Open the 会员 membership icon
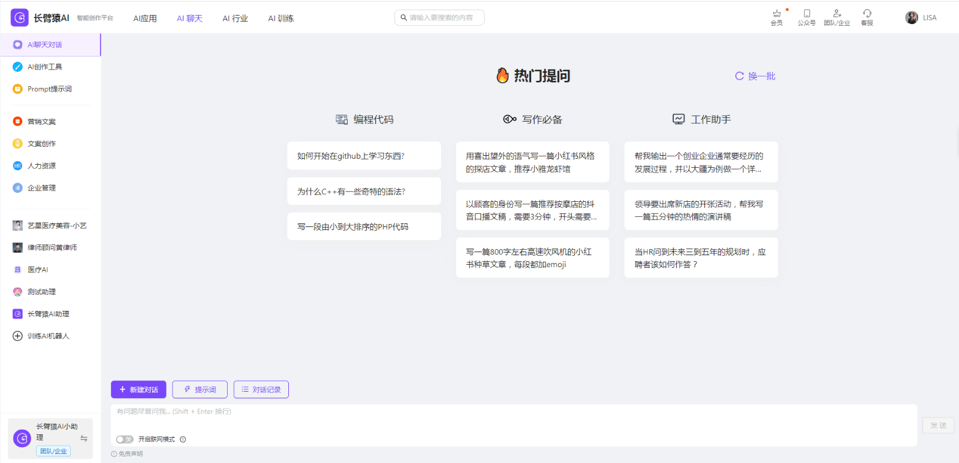Screen dimensions: 959x463 777,13
